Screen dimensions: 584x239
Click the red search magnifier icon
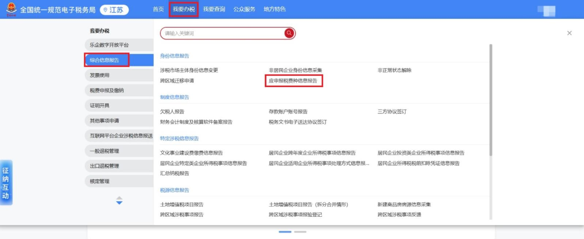tap(289, 33)
